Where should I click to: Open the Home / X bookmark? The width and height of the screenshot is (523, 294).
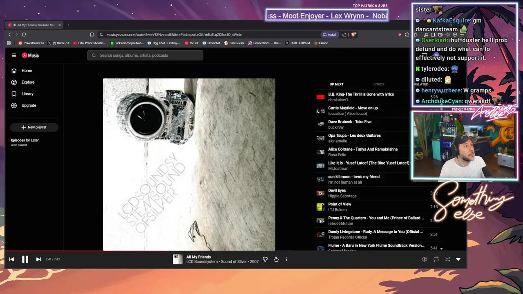[58, 43]
